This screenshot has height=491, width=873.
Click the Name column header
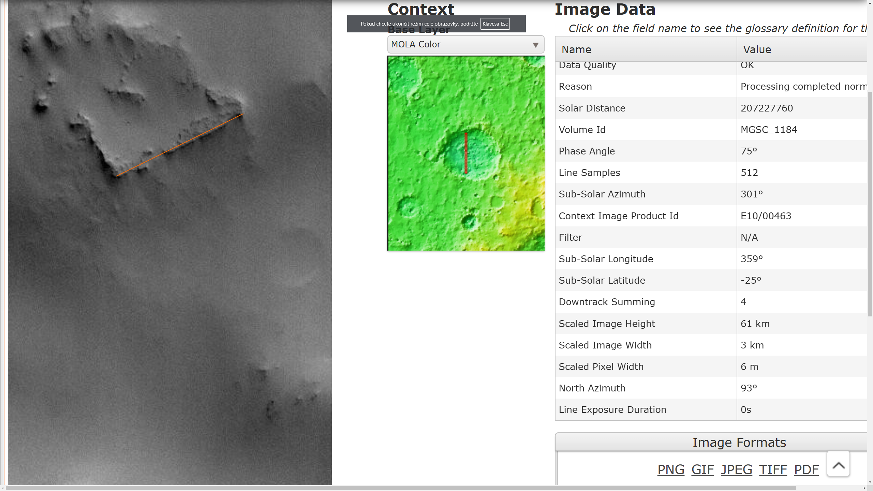coord(576,49)
